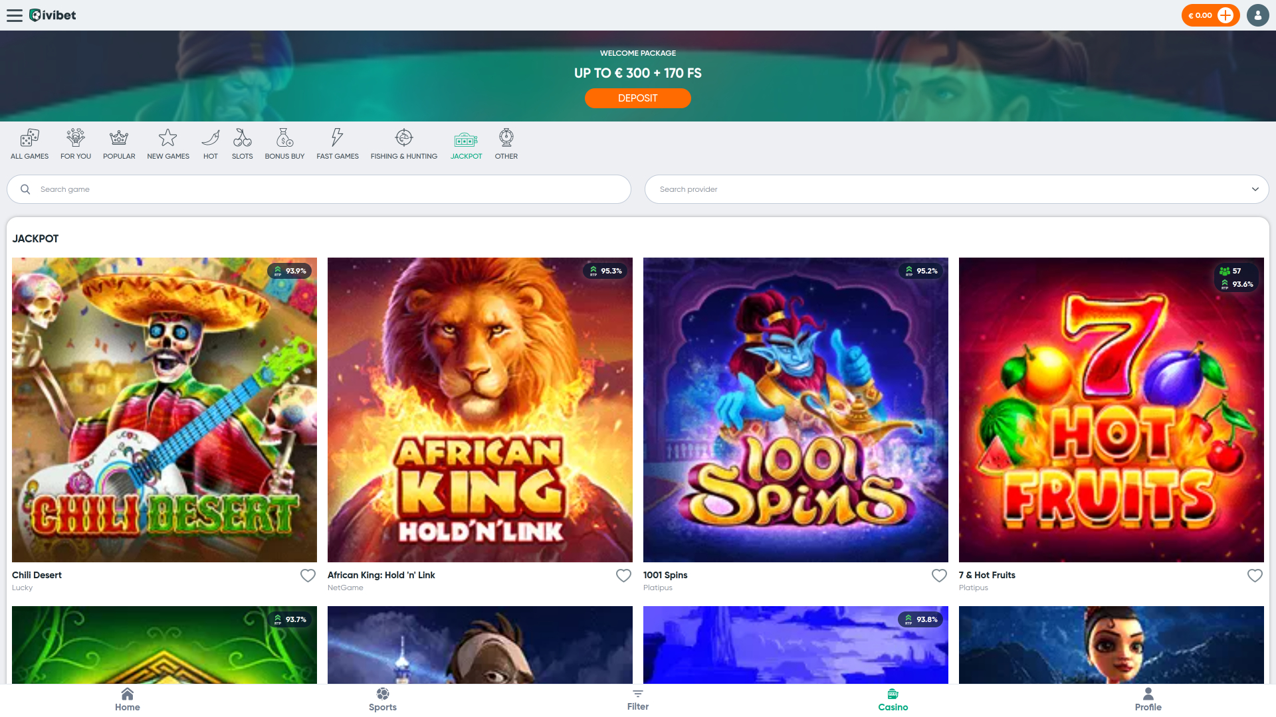Open the Filter icon in bottom bar
The width and height of the screenshot is (1276, 717).
click(x=637, y=698)
